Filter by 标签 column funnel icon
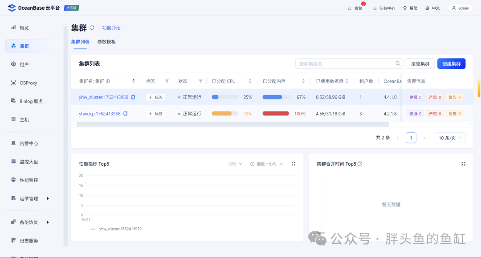 point(167,81)
